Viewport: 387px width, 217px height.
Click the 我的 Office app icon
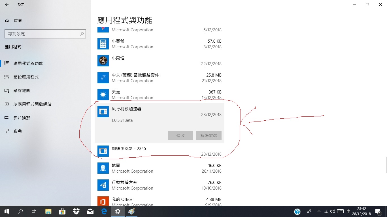coord(103,201)
